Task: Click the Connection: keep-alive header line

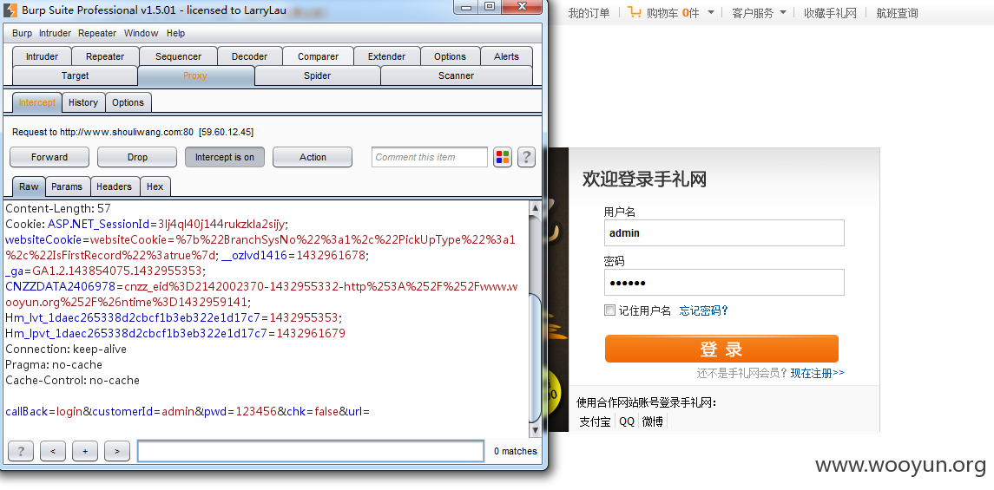Action: click(66, 350)
